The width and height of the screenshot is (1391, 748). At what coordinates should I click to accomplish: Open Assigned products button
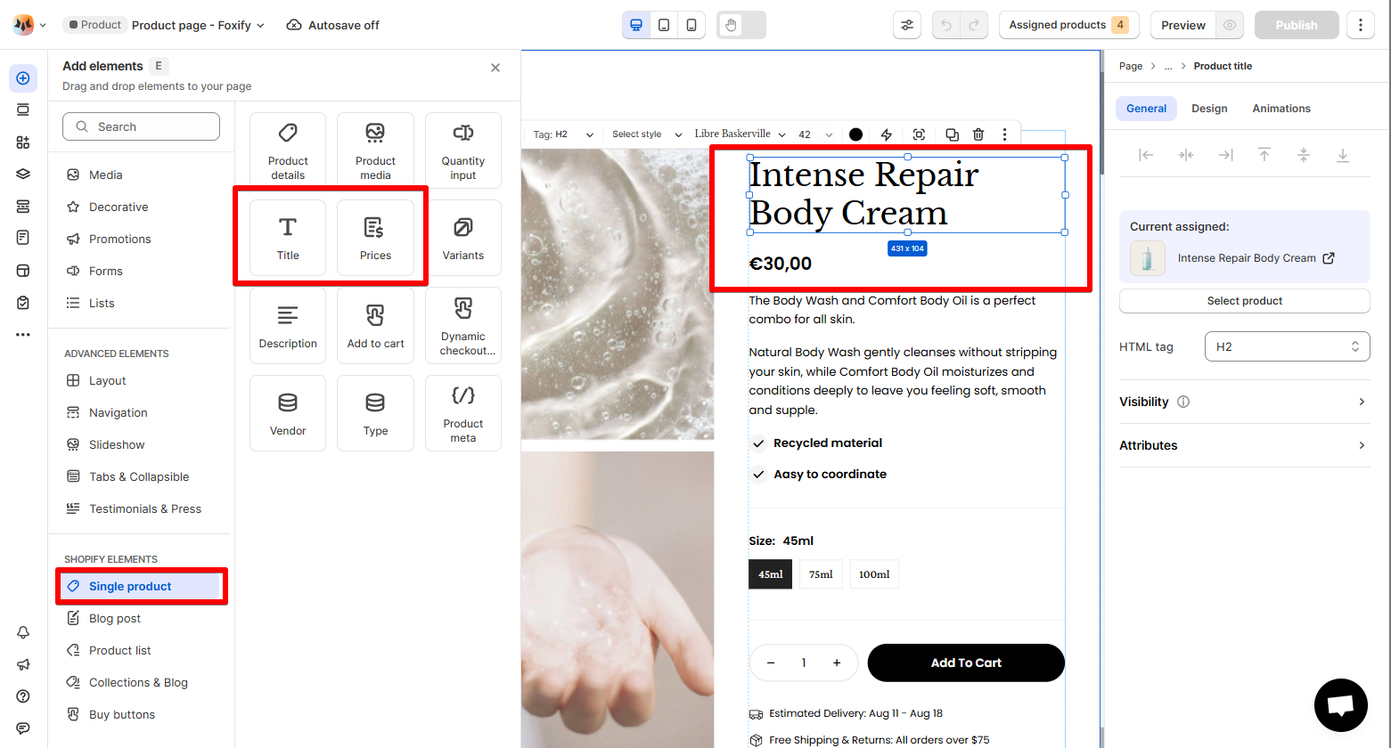coord(1068,25)
